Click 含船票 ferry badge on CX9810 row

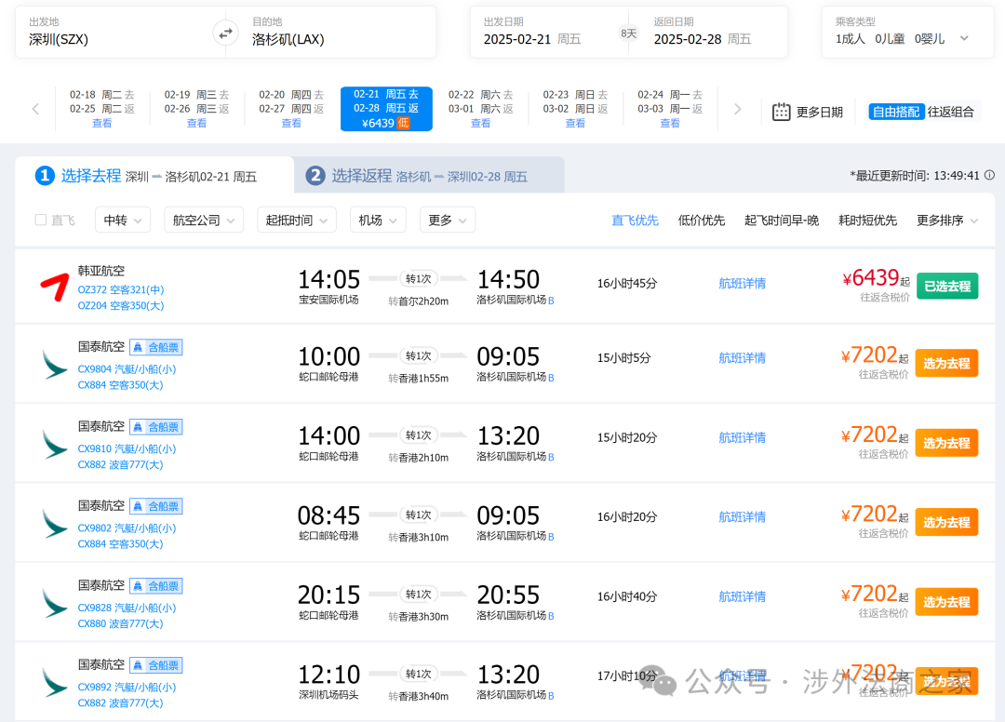[x=155, y=427]
